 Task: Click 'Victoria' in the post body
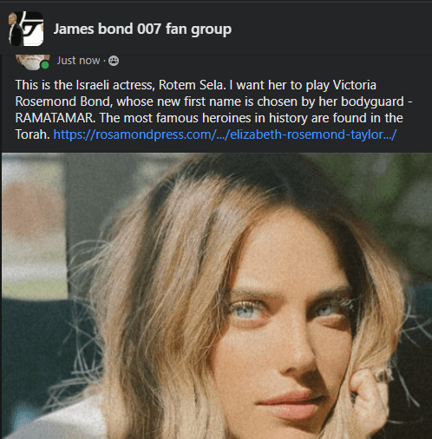pos(355,85)
